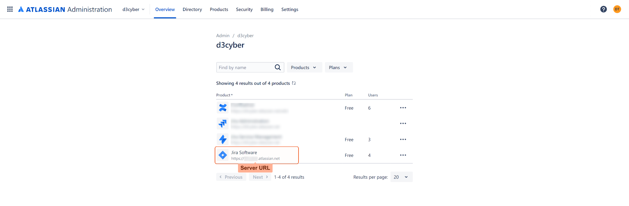This screenshot has width=629, height=206.
Task: Open the help question mark icon
Action: (x=604, y=9)
